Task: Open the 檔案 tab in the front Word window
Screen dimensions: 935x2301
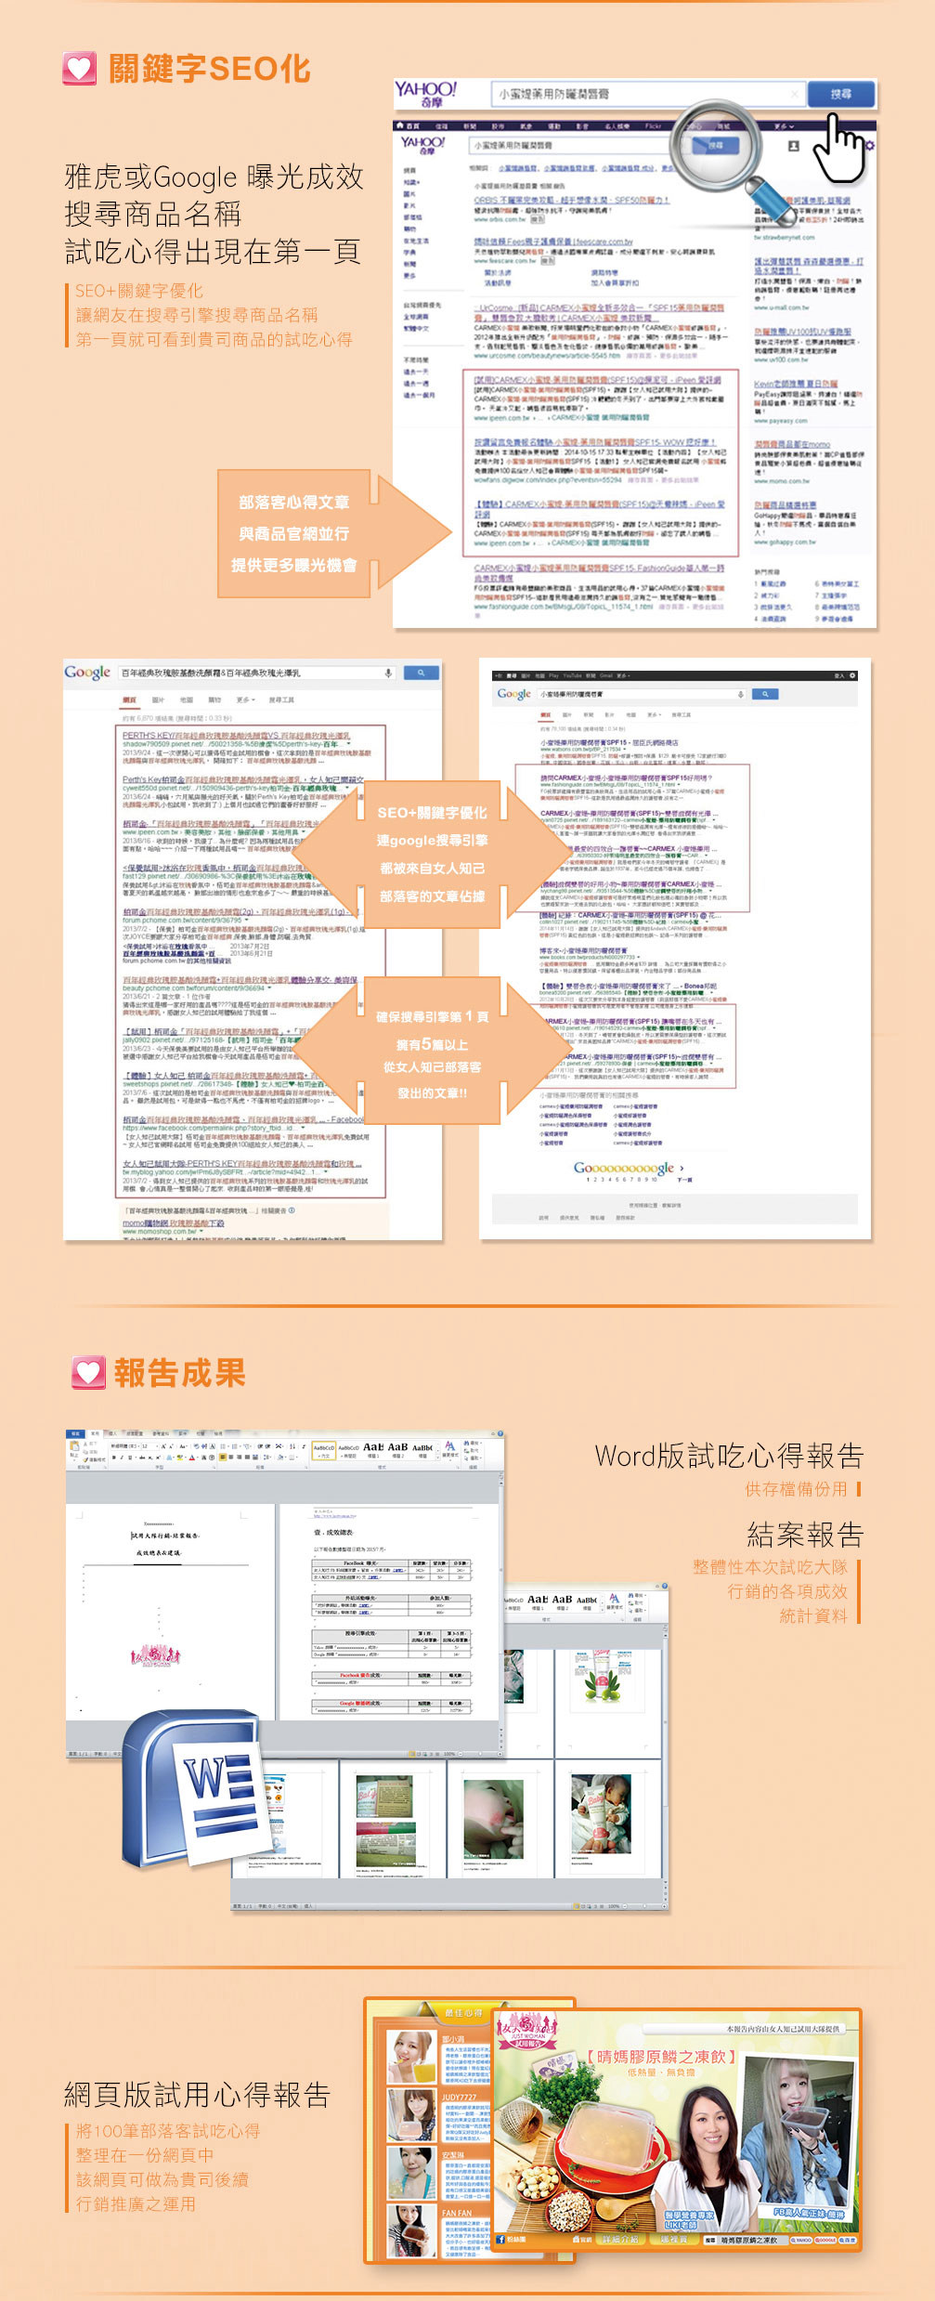Action: [x=75, y=1434]
